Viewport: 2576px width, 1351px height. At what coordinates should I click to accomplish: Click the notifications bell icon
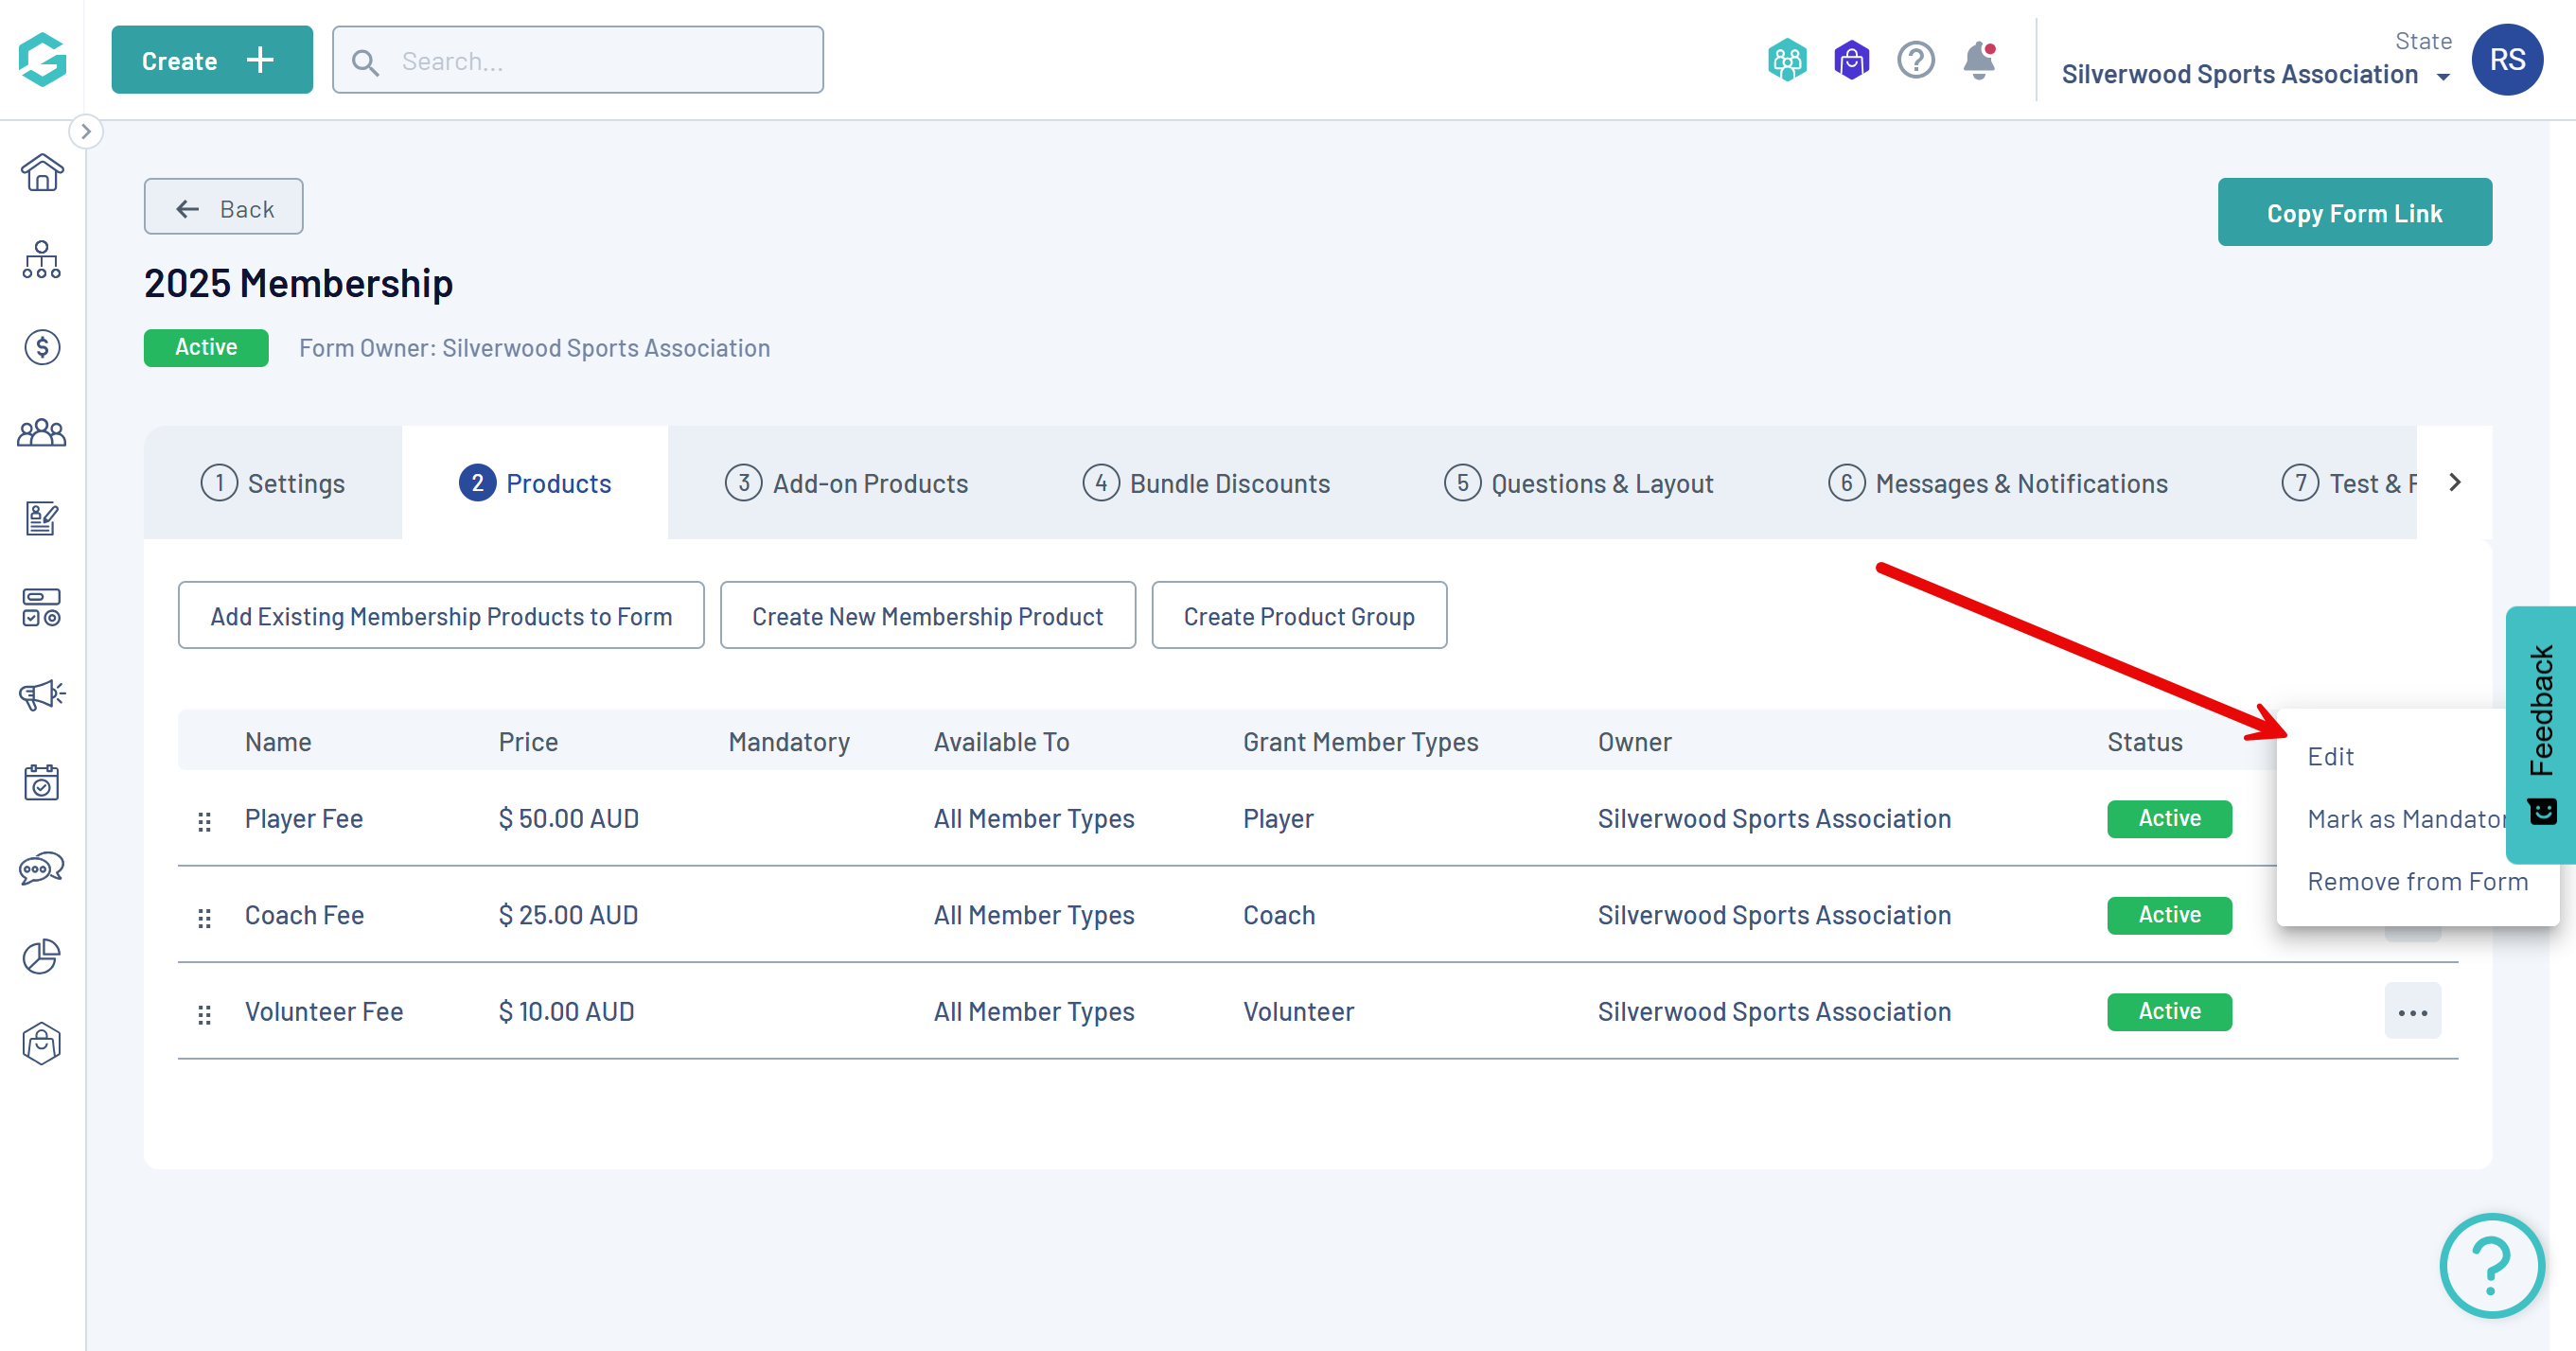click(1978, 61)
